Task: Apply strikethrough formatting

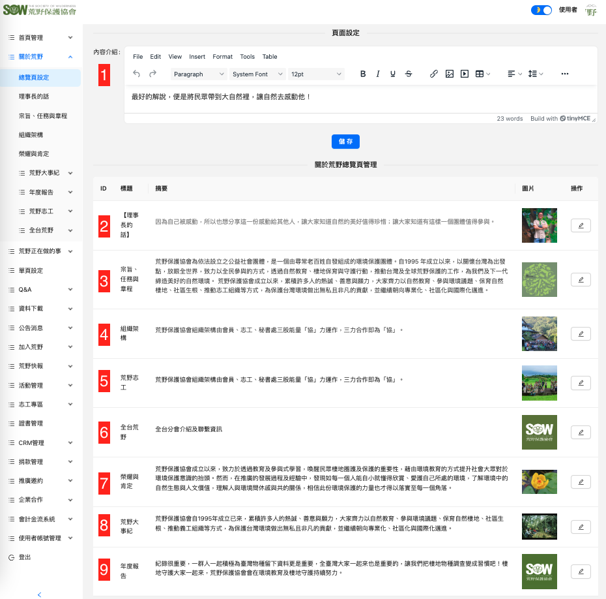Action: tap(409, 74)
